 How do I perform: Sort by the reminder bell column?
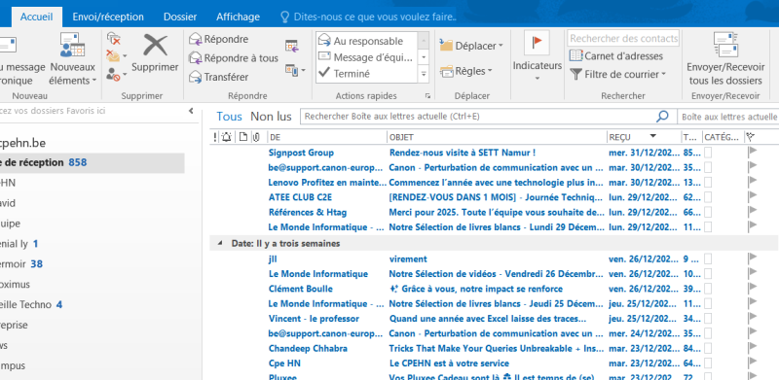[226, 137]
